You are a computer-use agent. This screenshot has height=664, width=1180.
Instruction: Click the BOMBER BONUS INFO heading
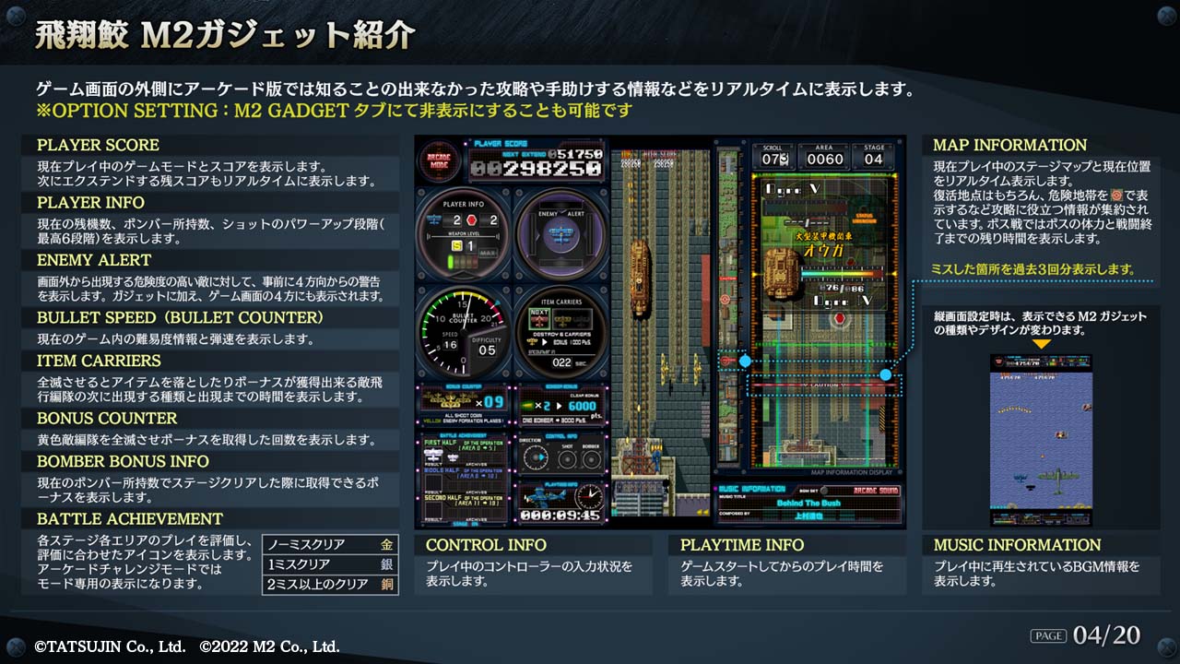click(123, 461)
